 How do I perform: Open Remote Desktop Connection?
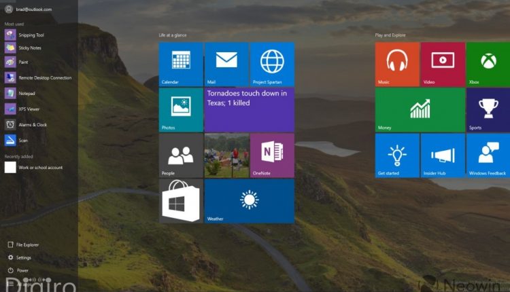click(38, 77)
